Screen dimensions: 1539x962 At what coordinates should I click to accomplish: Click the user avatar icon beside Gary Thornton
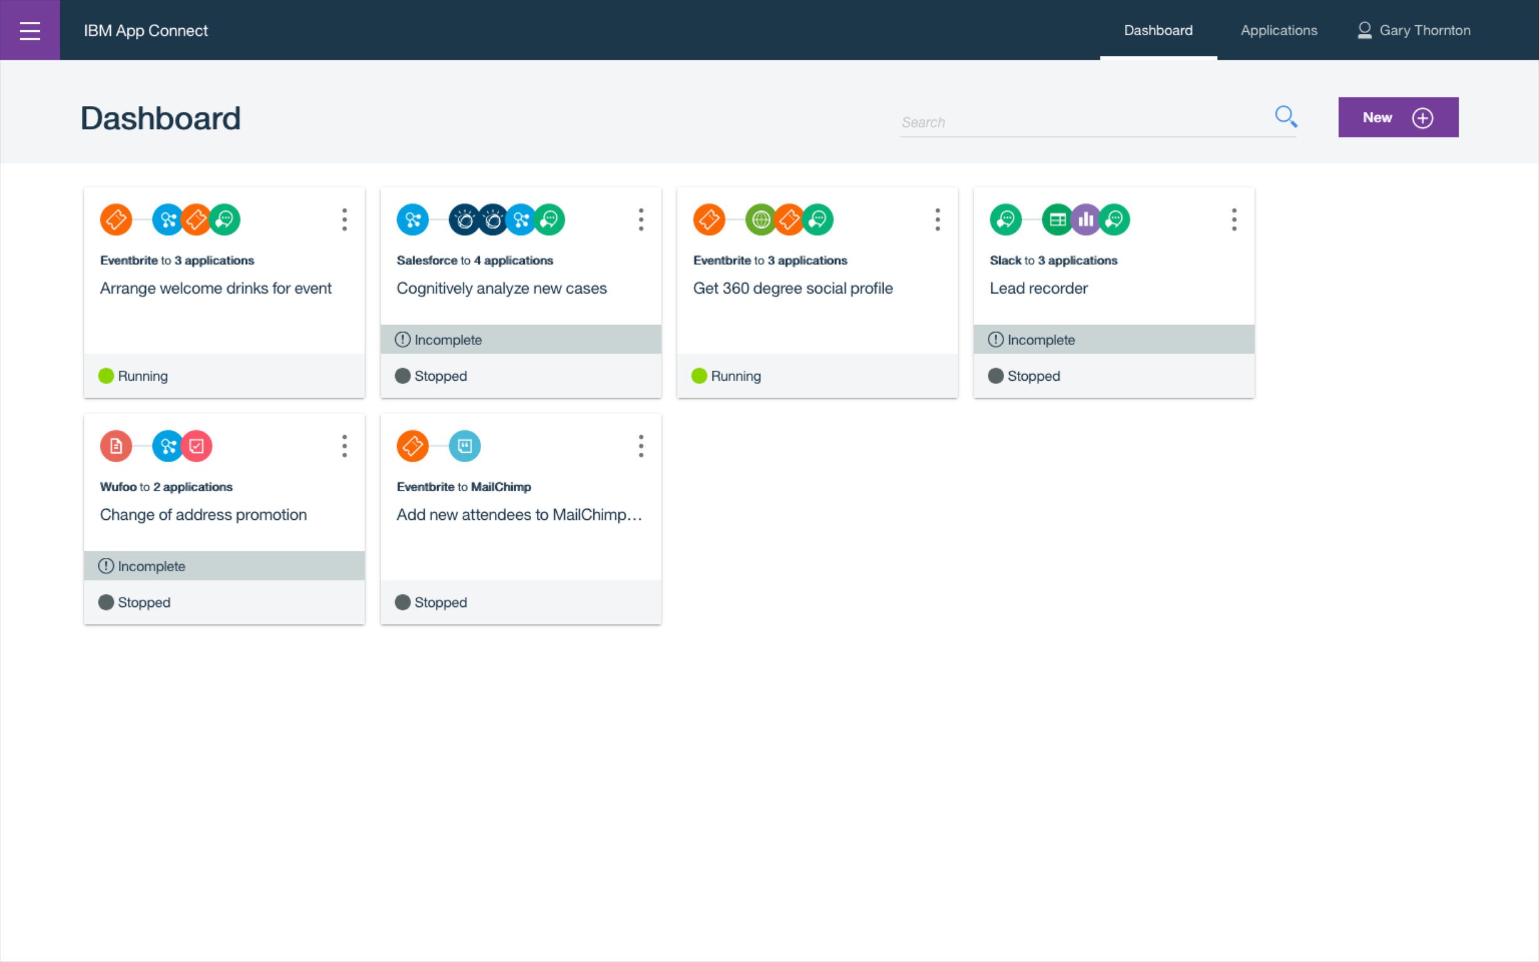coord(1364,30)
